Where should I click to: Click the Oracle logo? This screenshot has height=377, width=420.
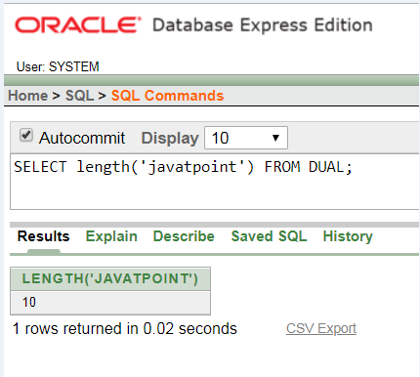[78, 25]
